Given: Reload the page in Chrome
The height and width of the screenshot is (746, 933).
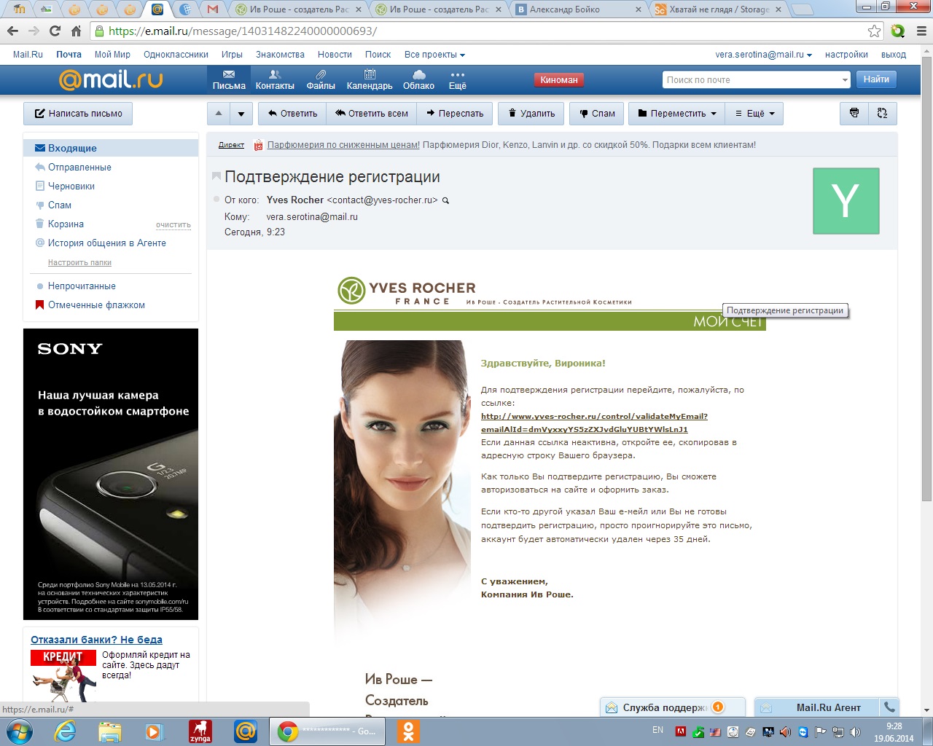Looking at the screenshot, I should click(x=55, y=31).
